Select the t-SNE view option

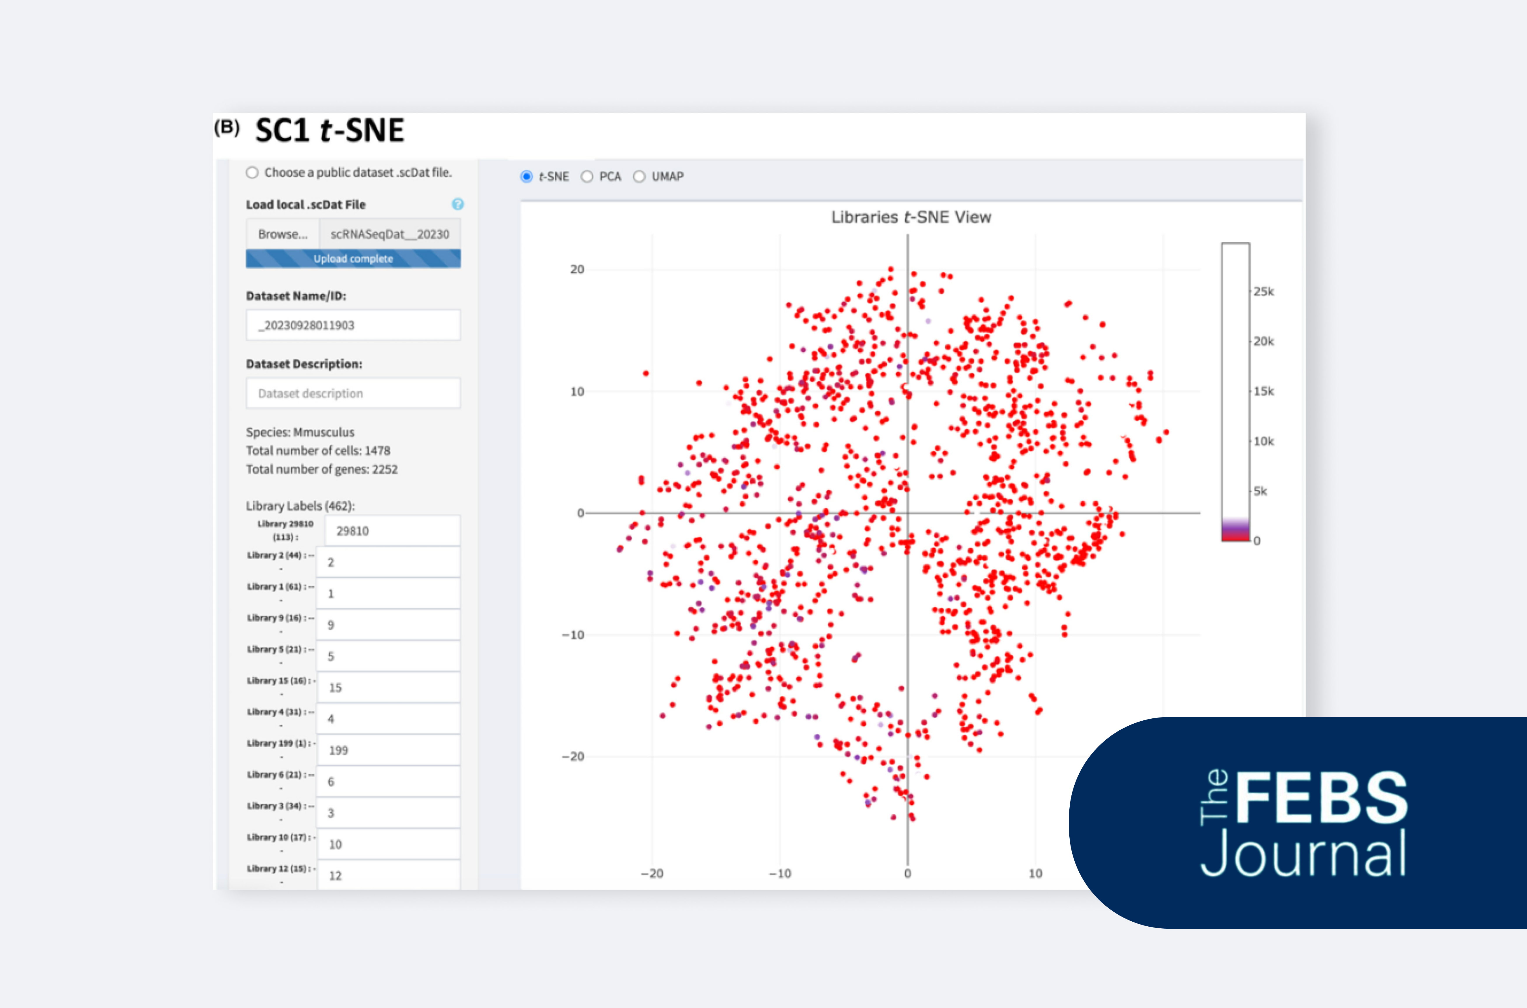click(527, 176)
